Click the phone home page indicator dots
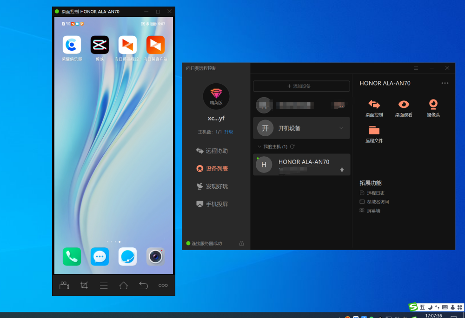 [x=113, y=242]
